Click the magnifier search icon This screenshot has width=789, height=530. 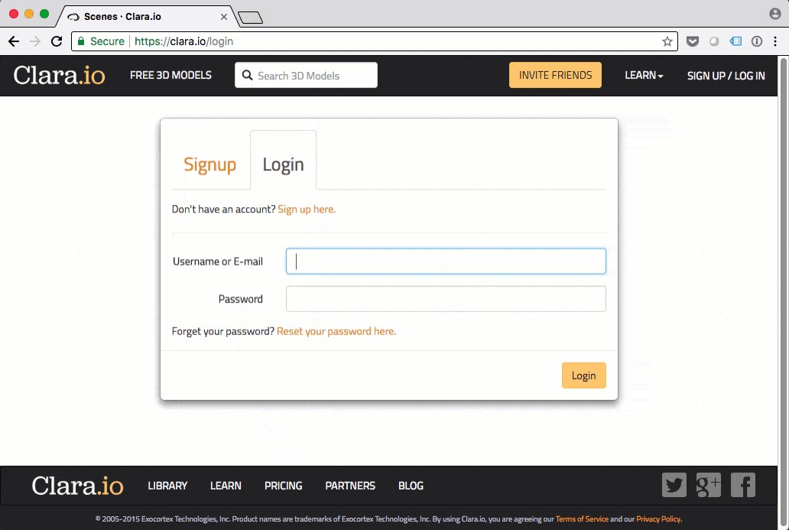[x=247, y=75]
